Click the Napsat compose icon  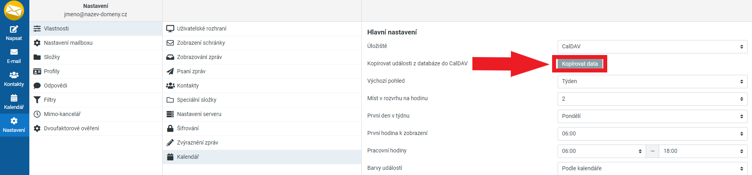[14, 29]
